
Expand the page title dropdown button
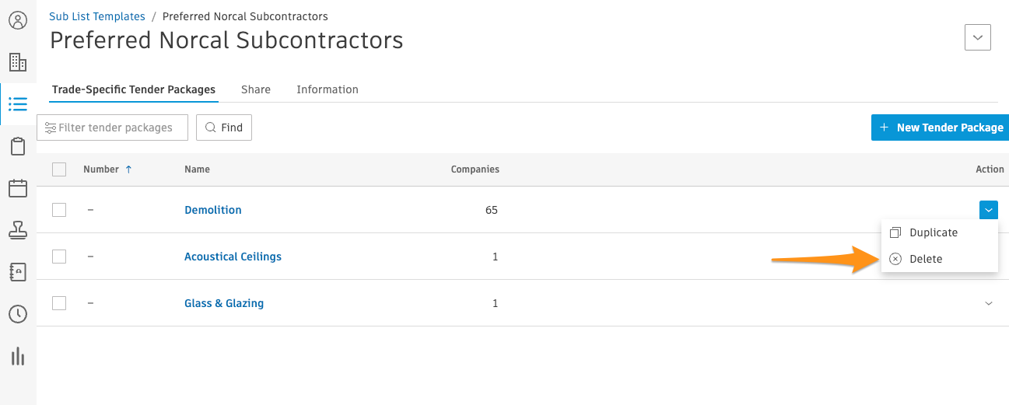coord(978,37)
